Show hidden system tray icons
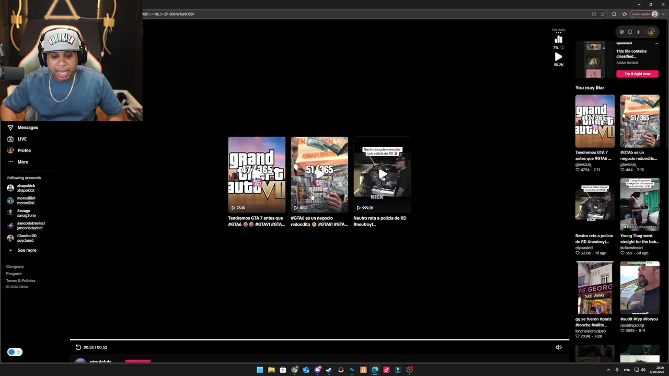 tap(608, 370)
